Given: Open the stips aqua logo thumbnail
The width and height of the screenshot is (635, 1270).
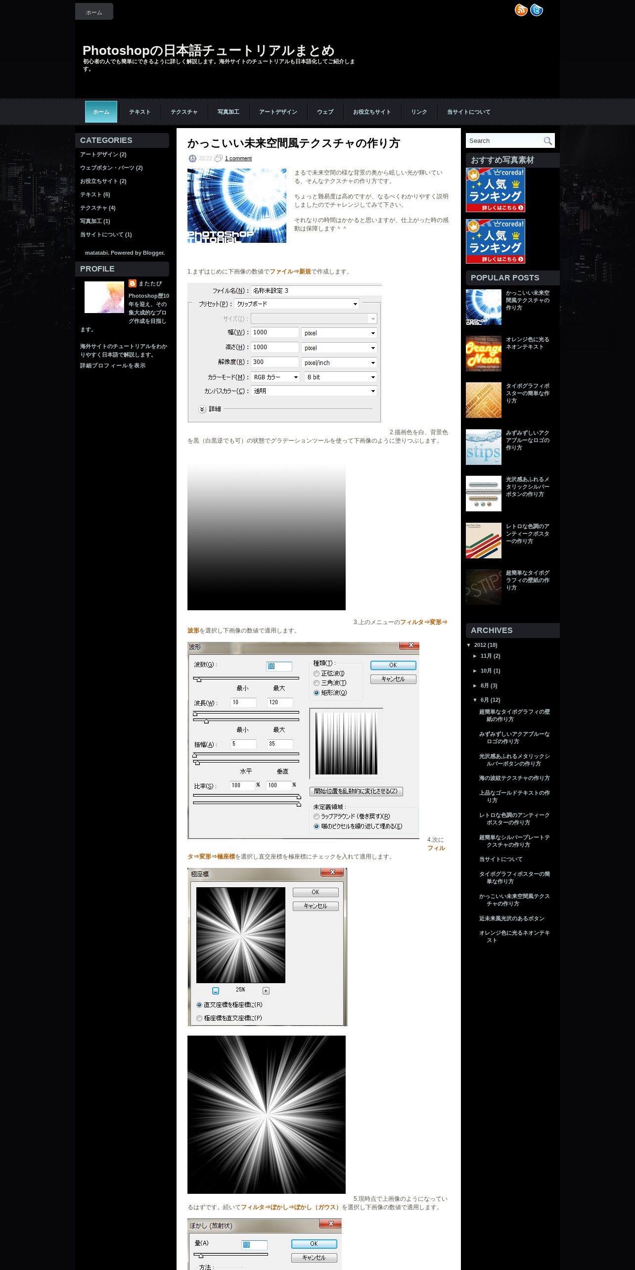Looking at the screenshot, I should (x=484, y=447).
